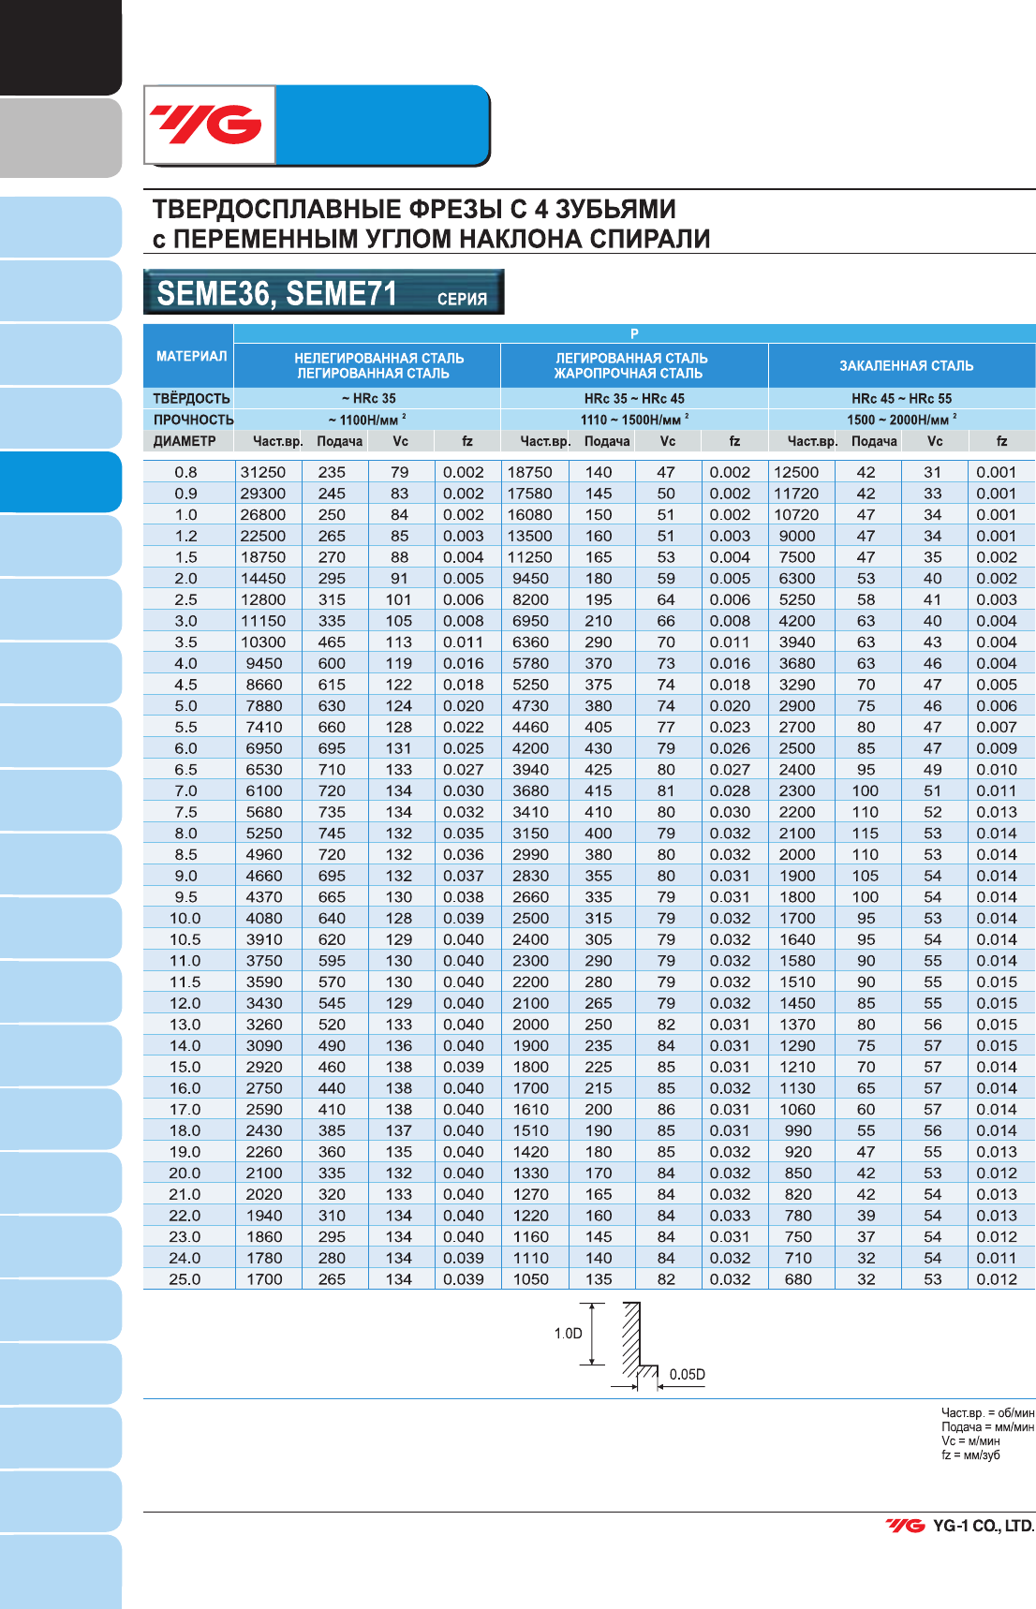Click the '12.0' diameter cell
This screenshot has height=1609, width=1036.
click(185, 1003)
